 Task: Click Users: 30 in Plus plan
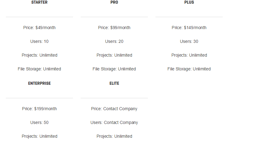click(x=189, y=41)
